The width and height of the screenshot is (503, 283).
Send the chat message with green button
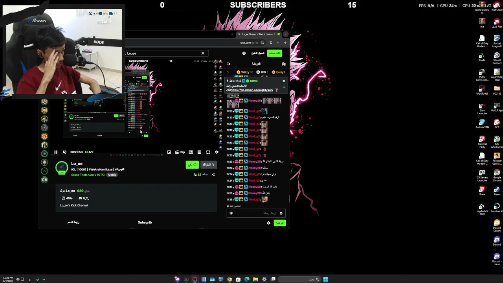coord(279,223)
